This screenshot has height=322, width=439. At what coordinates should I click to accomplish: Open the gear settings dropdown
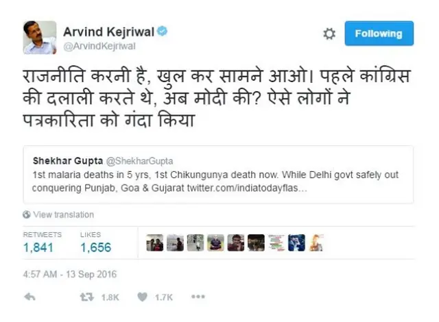tap(329, 34)
